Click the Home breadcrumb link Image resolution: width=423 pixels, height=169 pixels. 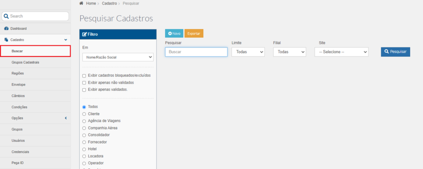pos(91,3)
